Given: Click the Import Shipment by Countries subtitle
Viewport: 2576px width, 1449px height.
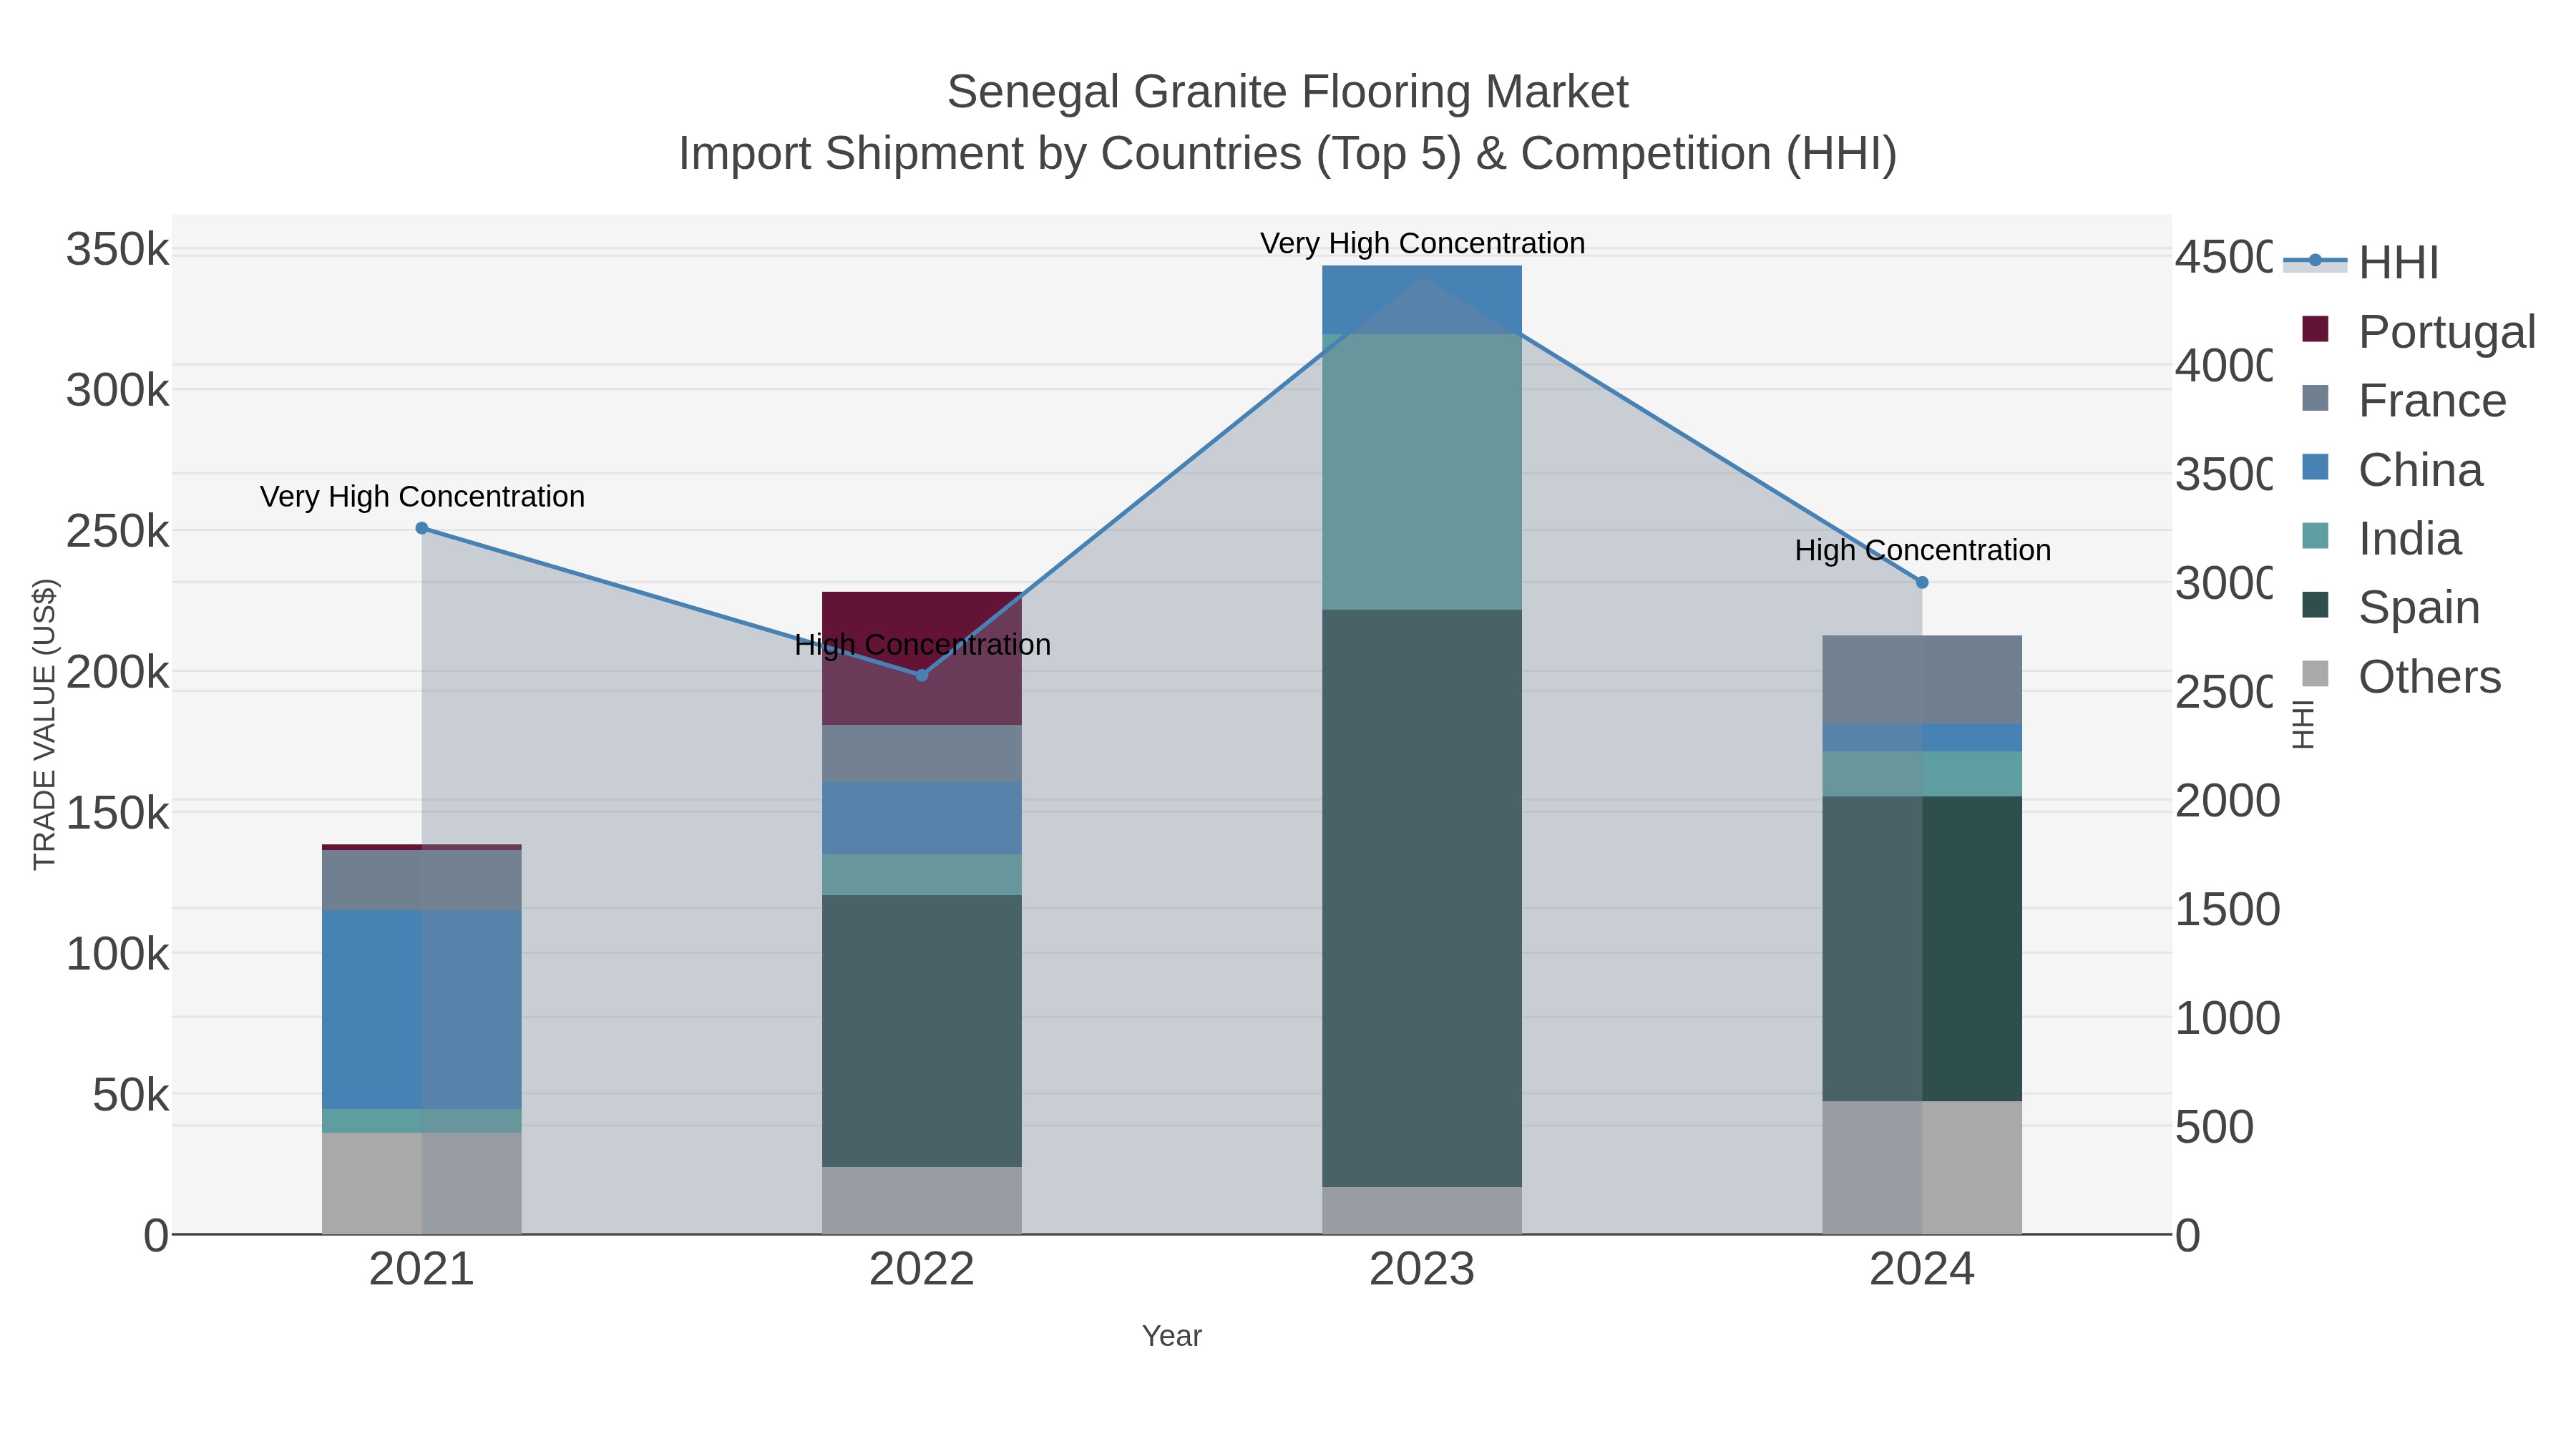Looking at the screenshot, I should pos(1288,154).
